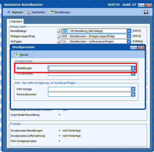Toggle the Einlagerungsauftrag checkbox icon
Image resolution: width=154 pixels, height=152 pixels.
(59, 36)
